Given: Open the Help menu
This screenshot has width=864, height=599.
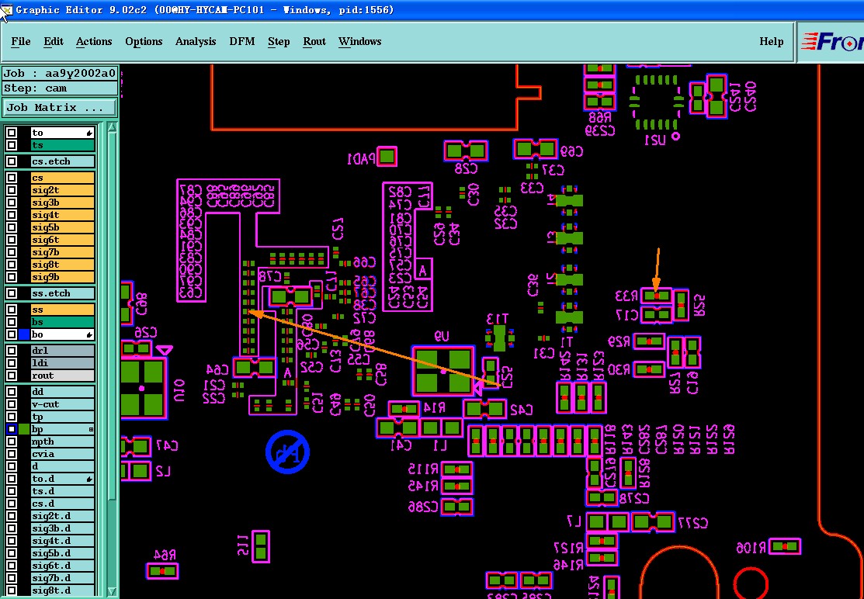Looking at the screenshot, I should pos(772,42).
